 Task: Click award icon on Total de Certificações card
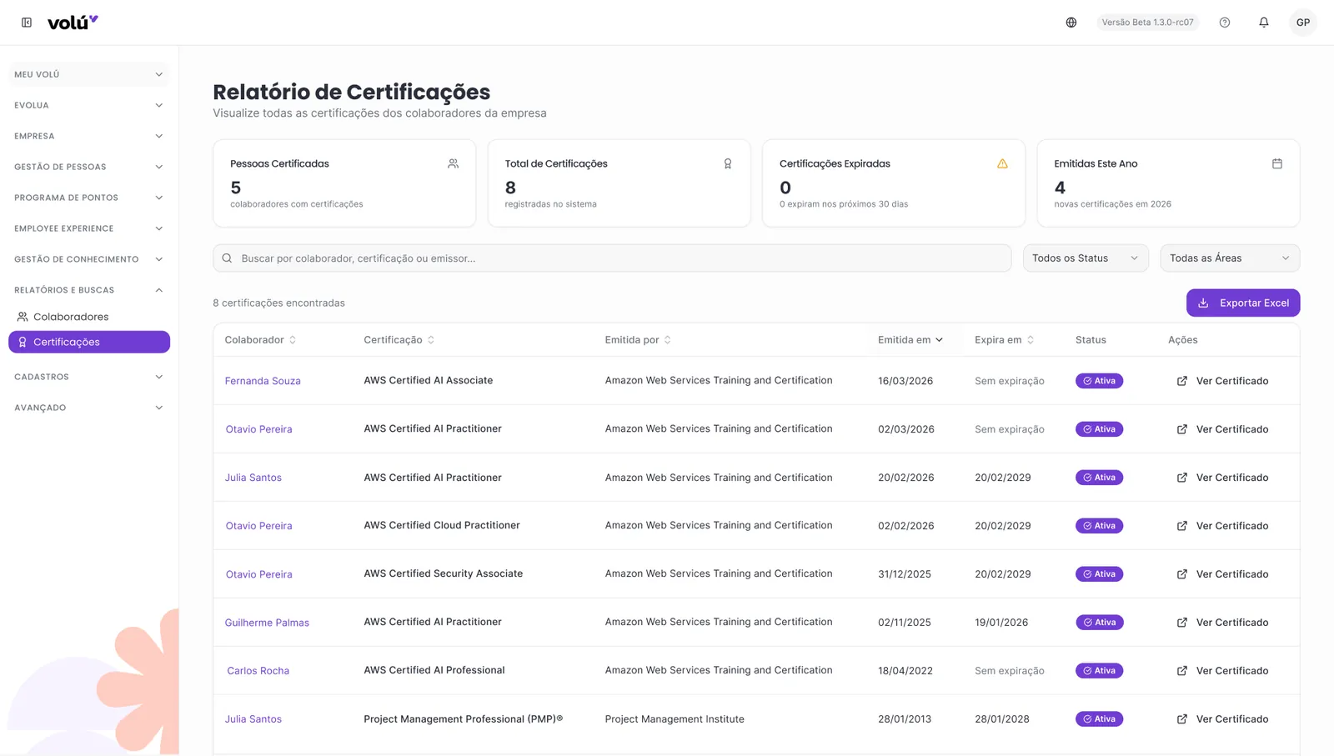click(728, 163)
